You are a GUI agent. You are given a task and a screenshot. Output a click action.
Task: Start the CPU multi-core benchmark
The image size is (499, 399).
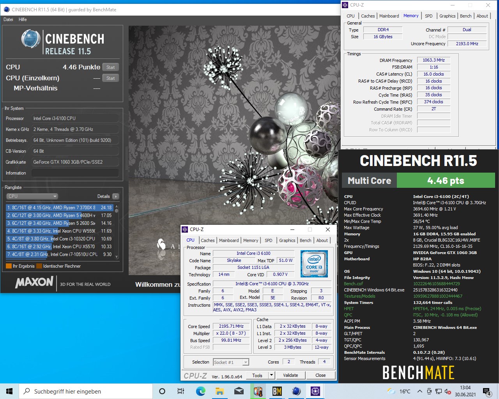point(111,67)
